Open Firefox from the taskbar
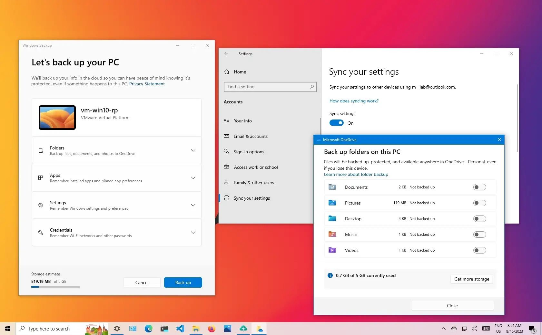 click(x=212, y=329)
